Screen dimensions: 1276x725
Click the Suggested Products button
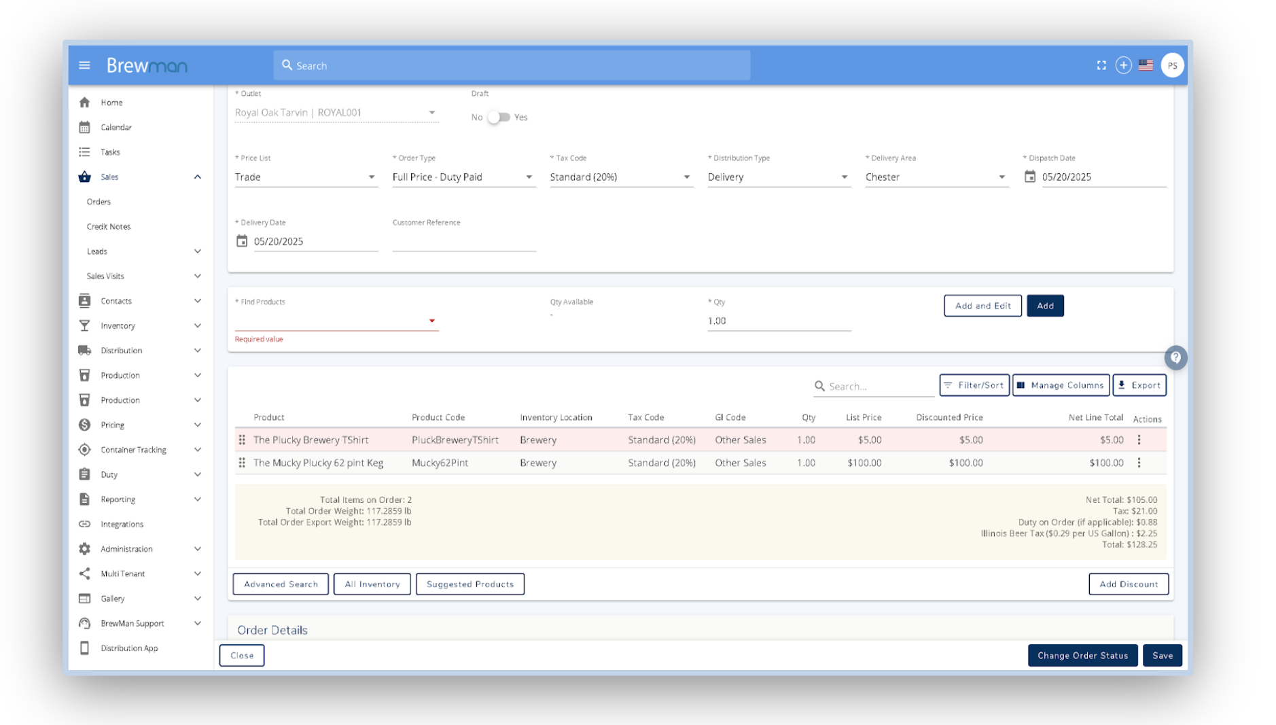(x=470, y=584)
